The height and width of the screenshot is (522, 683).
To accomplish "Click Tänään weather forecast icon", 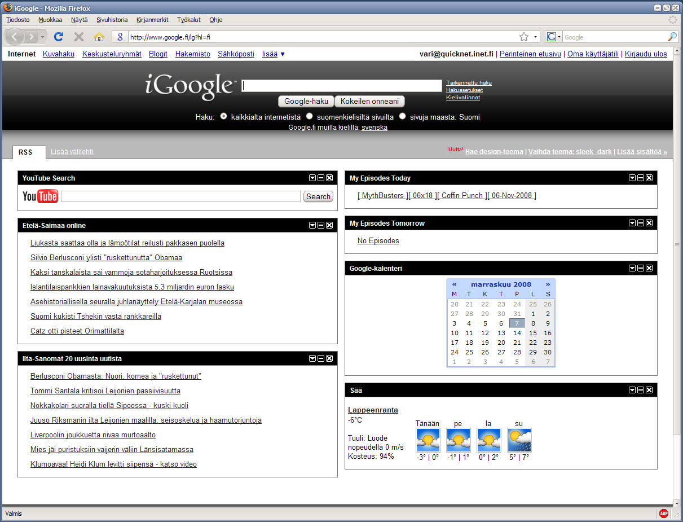I will pyautogui.click(x=428, y=440).
